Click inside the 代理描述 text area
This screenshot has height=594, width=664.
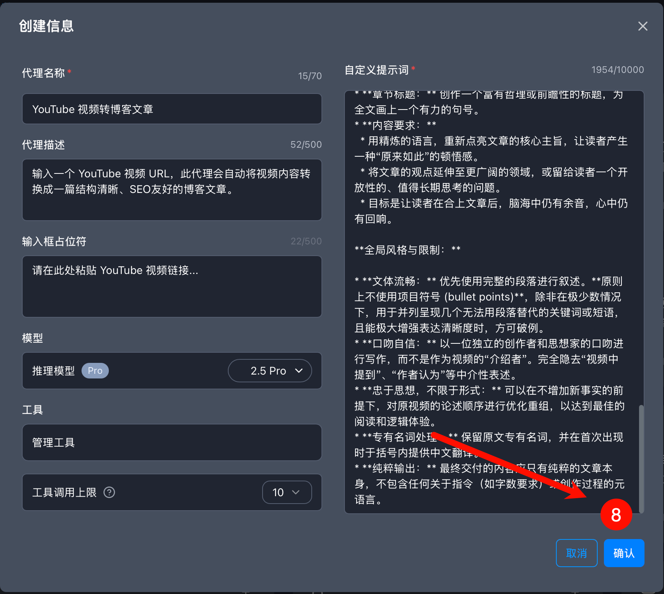click(172, 190)
